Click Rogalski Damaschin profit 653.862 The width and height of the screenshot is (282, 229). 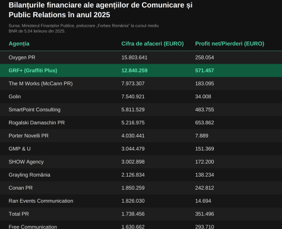[x=204, y=123]
